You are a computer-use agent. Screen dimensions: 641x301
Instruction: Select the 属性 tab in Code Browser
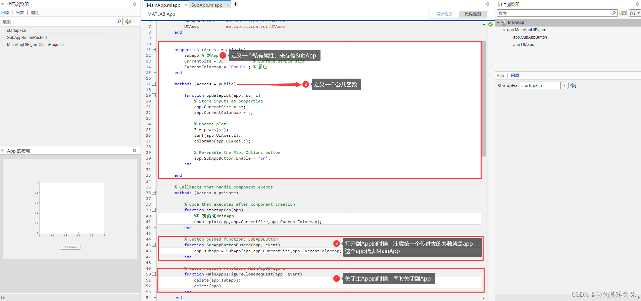coord(35,13)
